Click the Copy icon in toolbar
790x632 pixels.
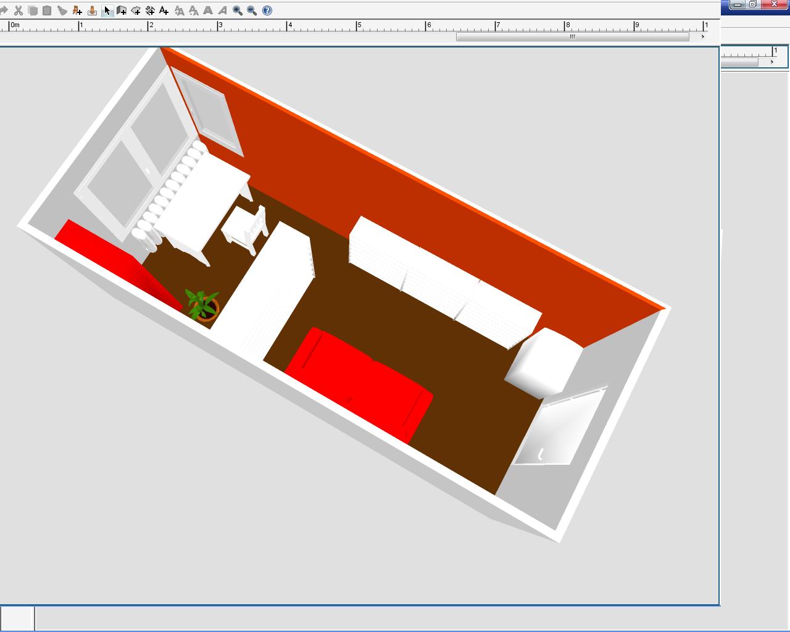33,10
